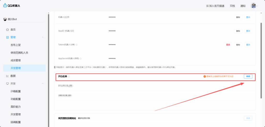265x127 pixels.
Task: Click the orange warning icon in IP白名单 row
Action: tap(204, 76)
